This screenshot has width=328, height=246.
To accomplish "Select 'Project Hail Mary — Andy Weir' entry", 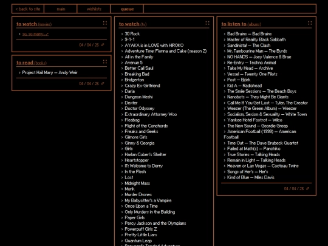I will pyautogui.click(x=50, y=73).
